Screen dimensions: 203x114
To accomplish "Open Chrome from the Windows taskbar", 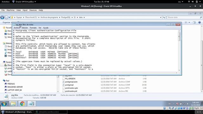I will pyautogui.click(x=23, y=104).
